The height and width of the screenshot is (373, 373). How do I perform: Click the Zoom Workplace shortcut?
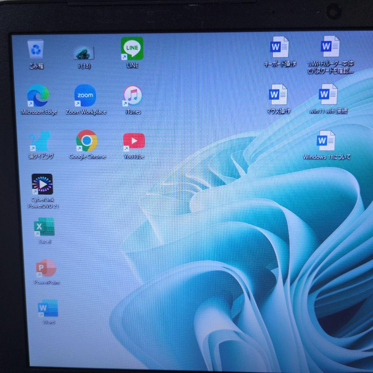[85, 96]
